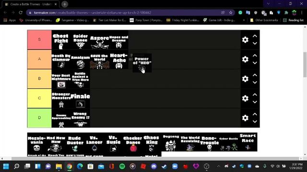The height and width of the screenshot is (172, 307).
Task: Pick the Dogsong tile
Action: (171, 142)
